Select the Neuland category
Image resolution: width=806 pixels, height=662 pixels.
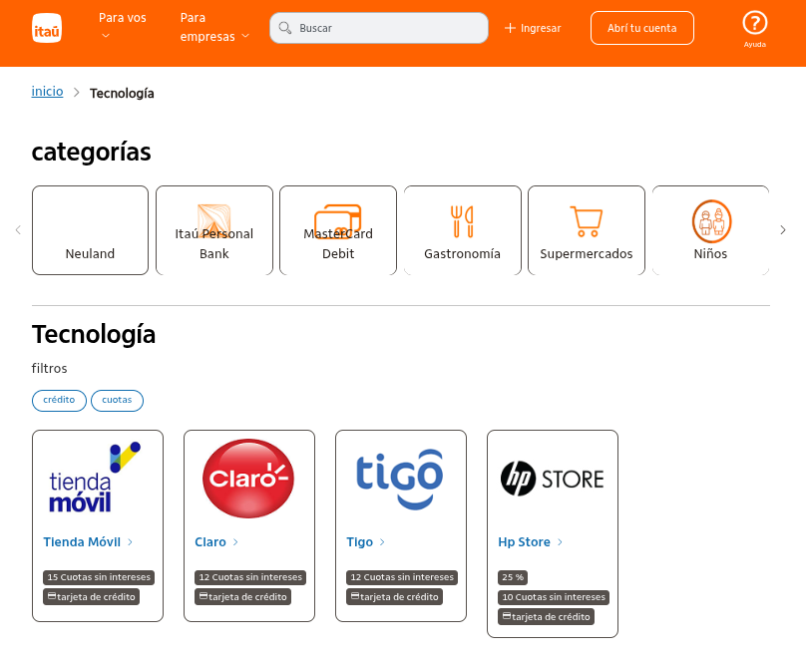90,229
